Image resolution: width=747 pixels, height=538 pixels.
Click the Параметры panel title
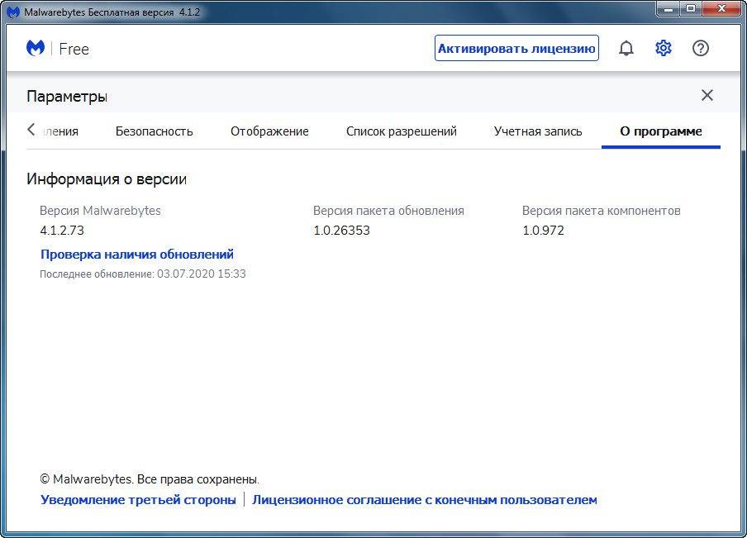67,96
